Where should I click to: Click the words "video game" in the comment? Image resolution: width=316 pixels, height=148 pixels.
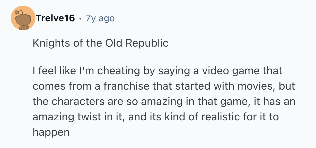pos(220,71)
